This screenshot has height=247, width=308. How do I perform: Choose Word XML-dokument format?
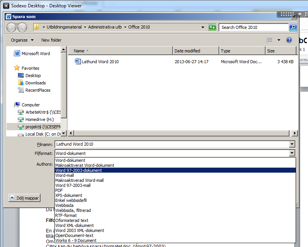(175, 225)
